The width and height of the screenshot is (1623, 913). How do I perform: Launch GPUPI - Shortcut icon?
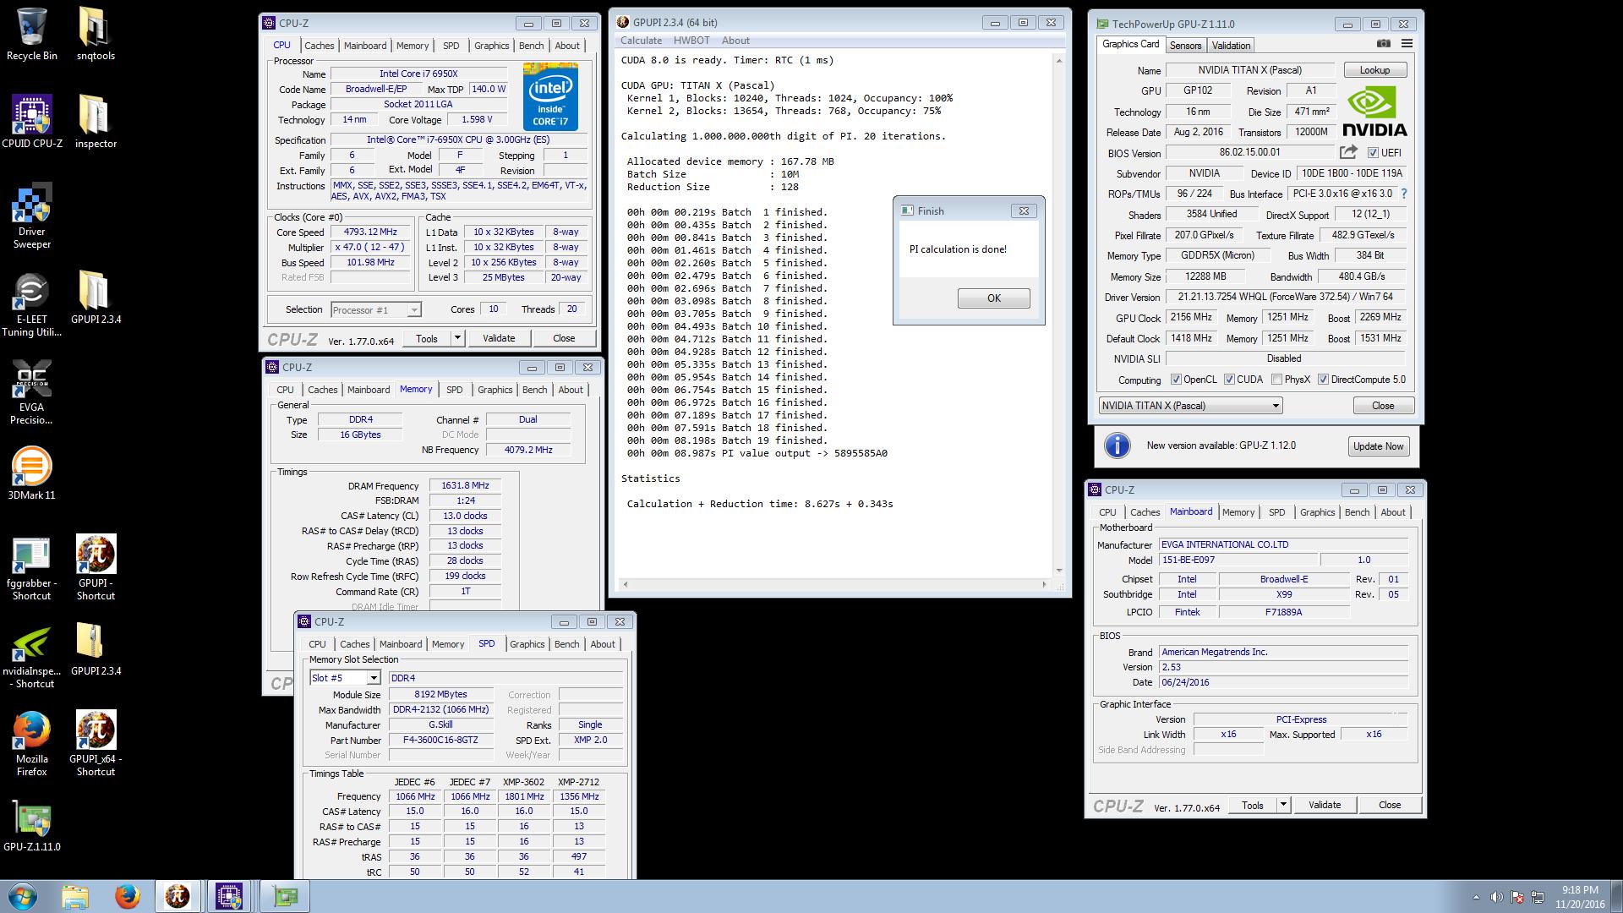[96, 568]
